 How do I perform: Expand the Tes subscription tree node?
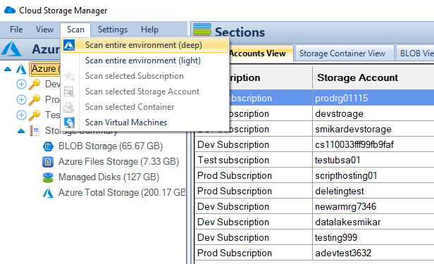click(21, 115)
